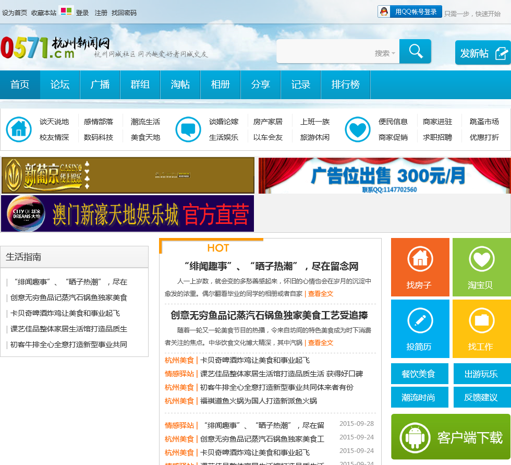
Task: Open the 谈天说地 forum link
Action: tap(54, 122)
